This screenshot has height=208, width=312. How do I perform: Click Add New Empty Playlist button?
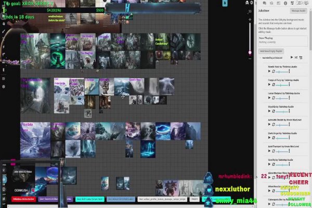[271, 51]
